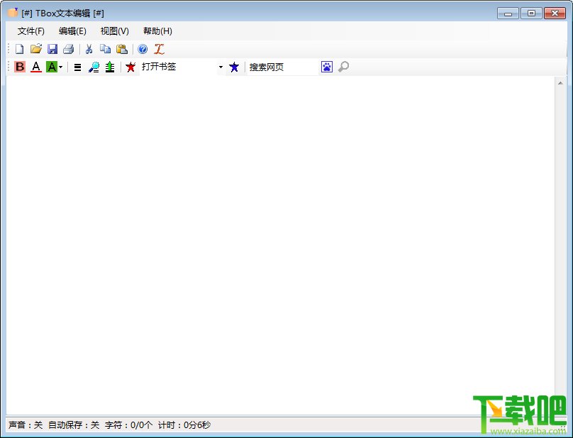Apply green highlight background A icon

point(52,67)
